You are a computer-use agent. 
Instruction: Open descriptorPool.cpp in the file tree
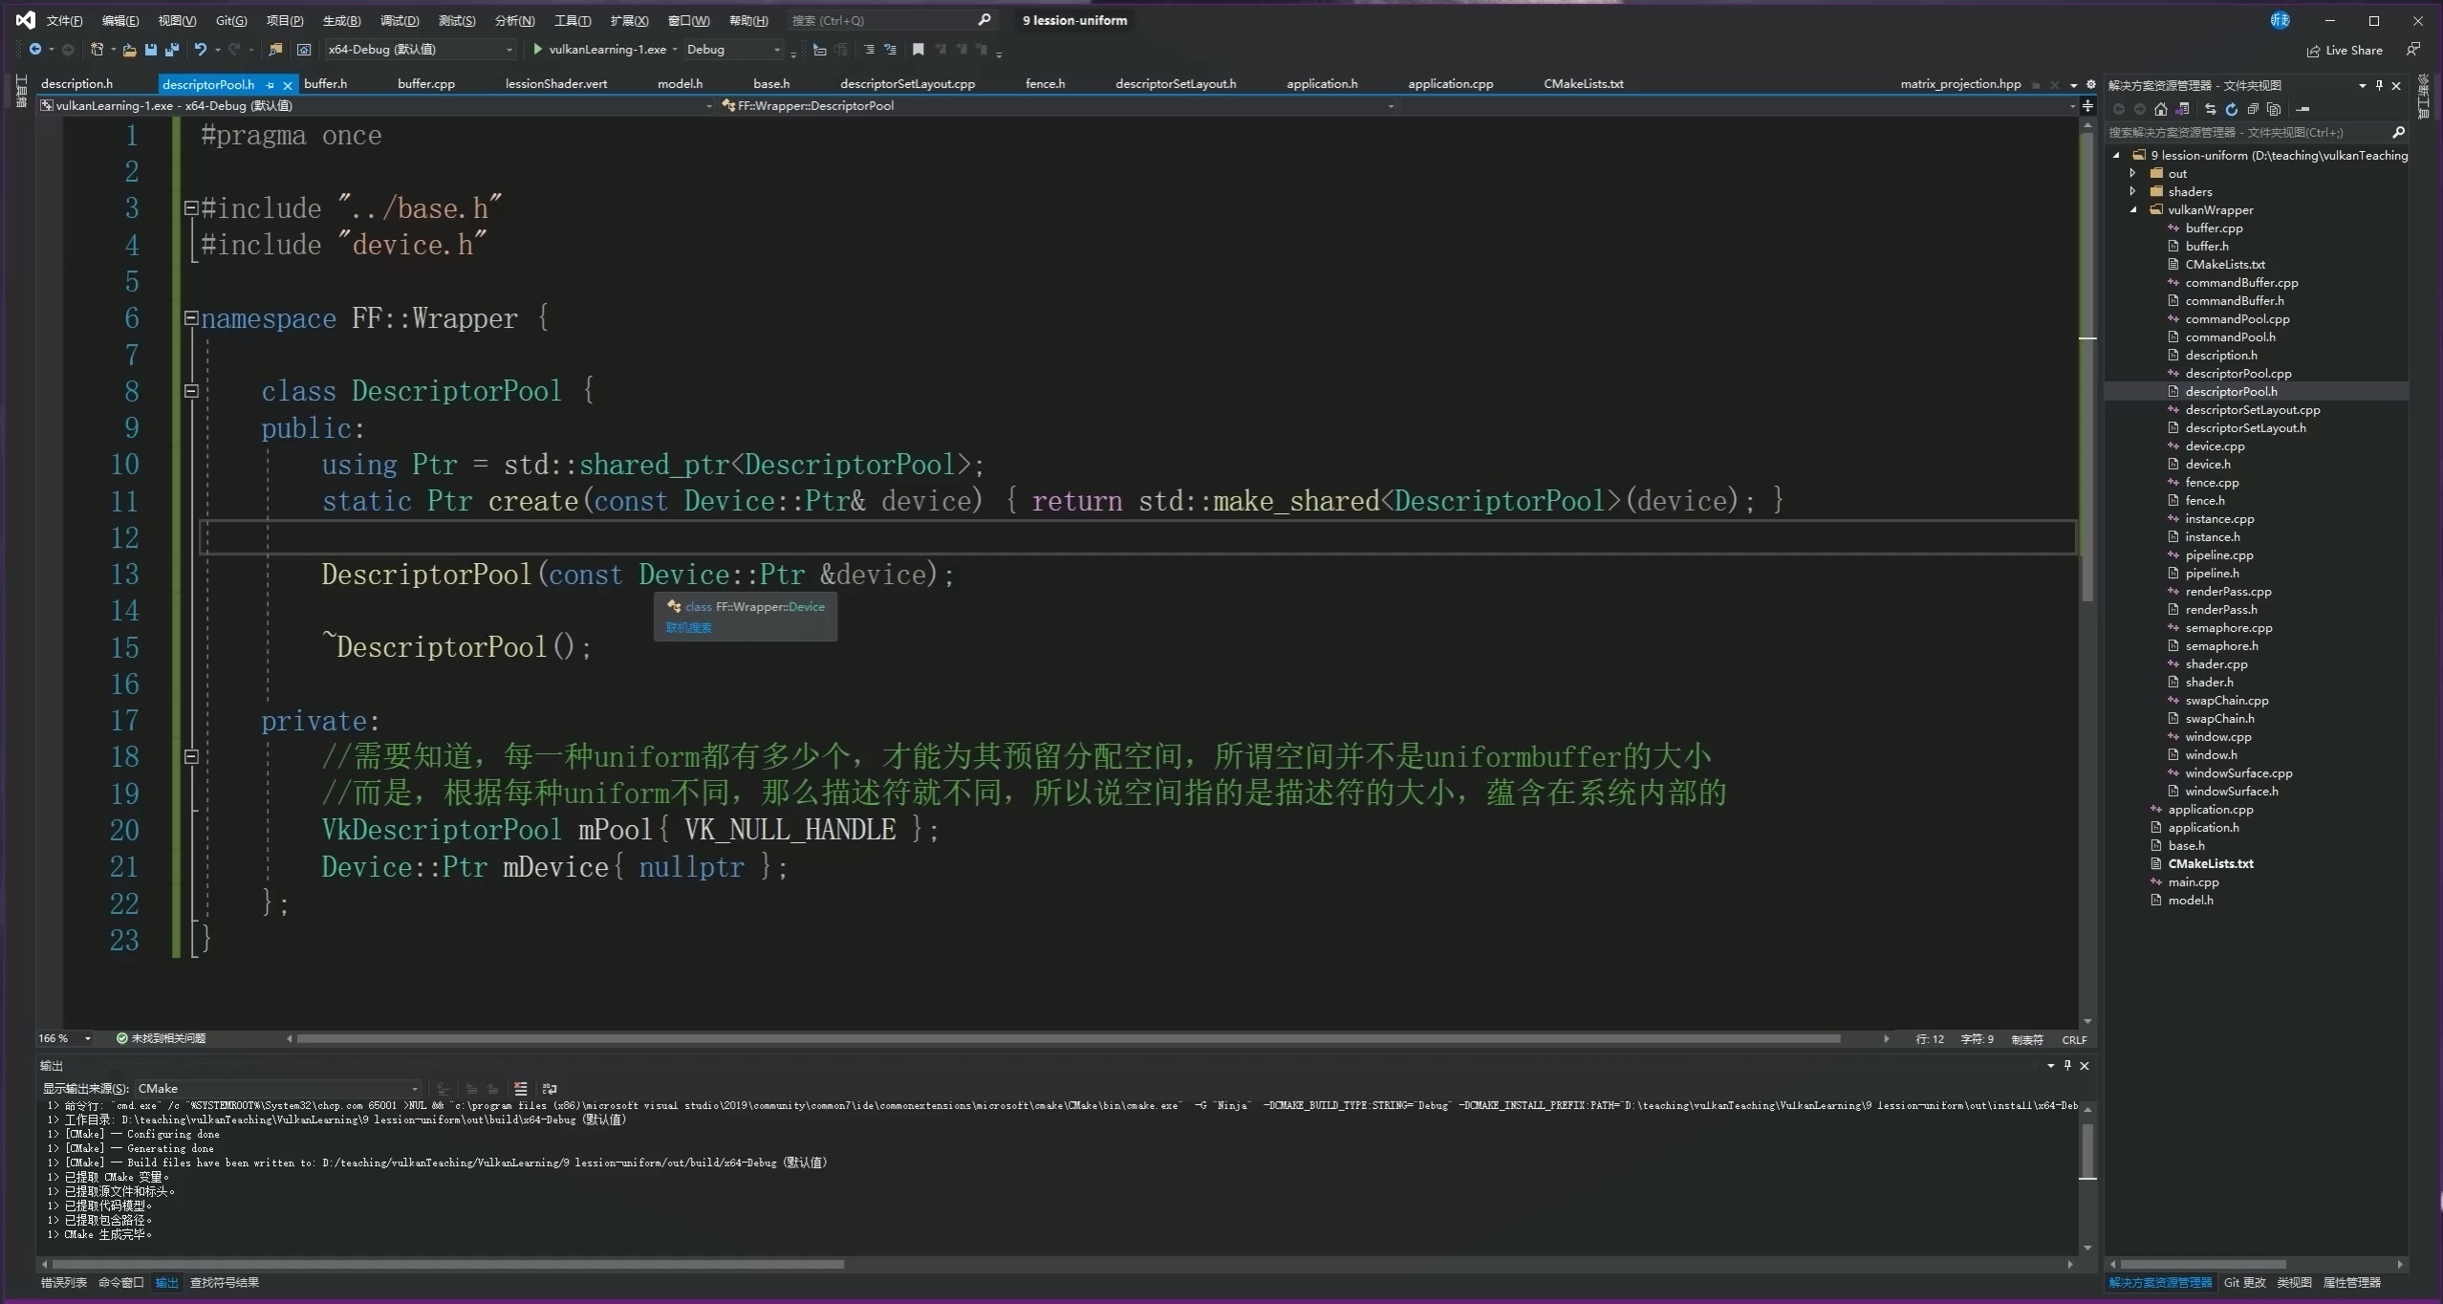(x=2238, y=374)
